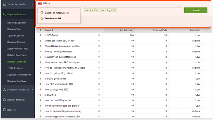This screenshot has width=213, height=120.
Task: Open Related Searches in sidebar
Action: (x=17, y=55)
